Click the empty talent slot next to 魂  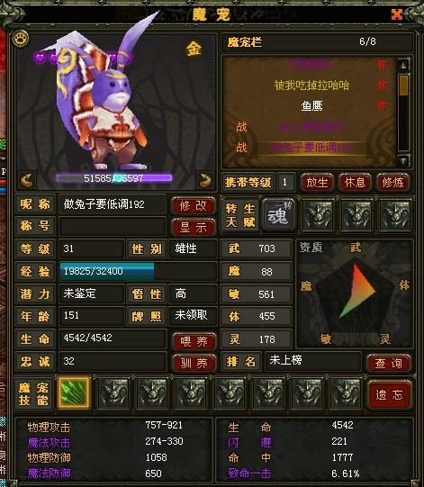coord(318,215)
